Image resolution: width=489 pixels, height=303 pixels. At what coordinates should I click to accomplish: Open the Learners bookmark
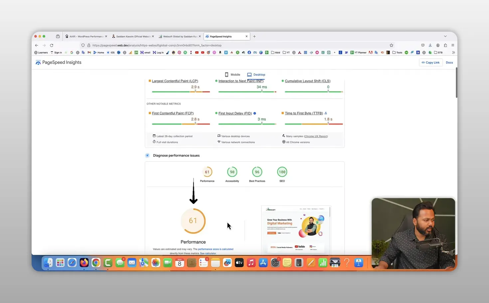[x=41, y=53]
